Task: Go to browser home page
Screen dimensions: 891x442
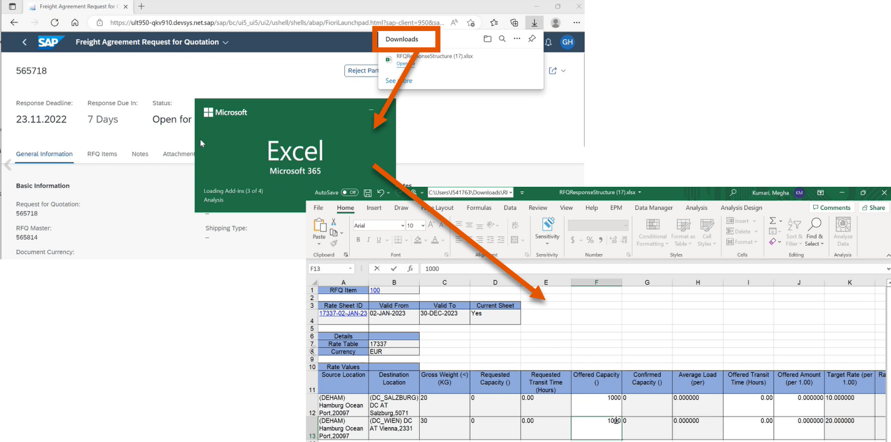Action: pyautogui.click(x=75, y=22)
